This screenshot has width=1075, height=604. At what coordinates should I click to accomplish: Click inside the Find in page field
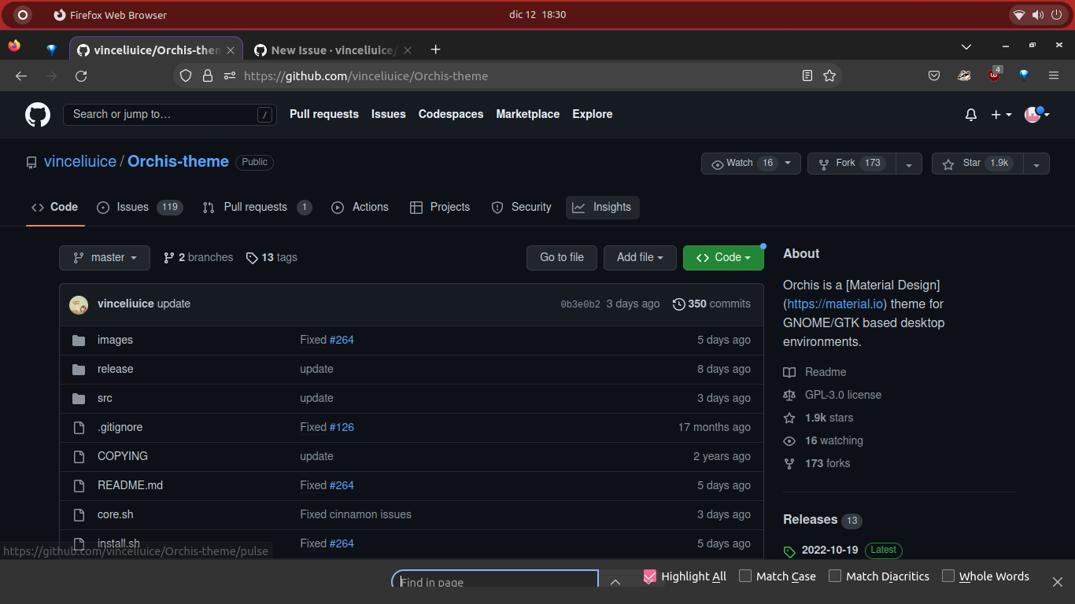494,581
